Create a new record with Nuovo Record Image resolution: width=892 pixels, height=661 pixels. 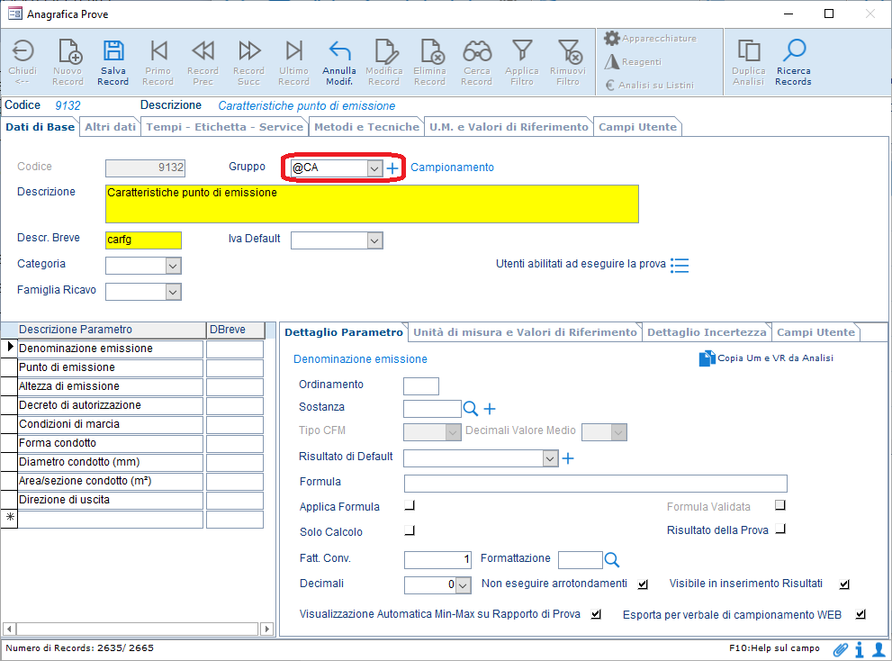pyautogui.click(x=68, y=62)
